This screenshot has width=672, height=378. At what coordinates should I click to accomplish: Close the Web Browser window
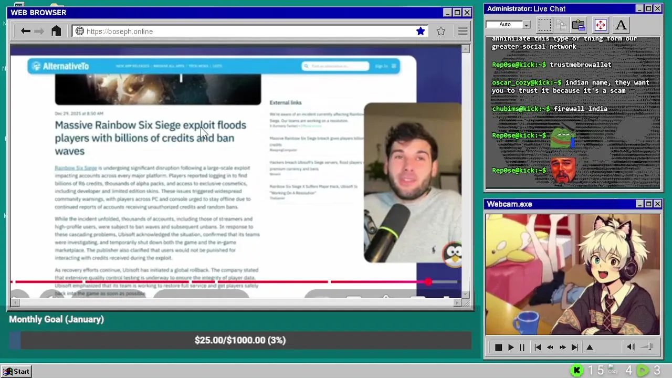[x=467, y=12]
